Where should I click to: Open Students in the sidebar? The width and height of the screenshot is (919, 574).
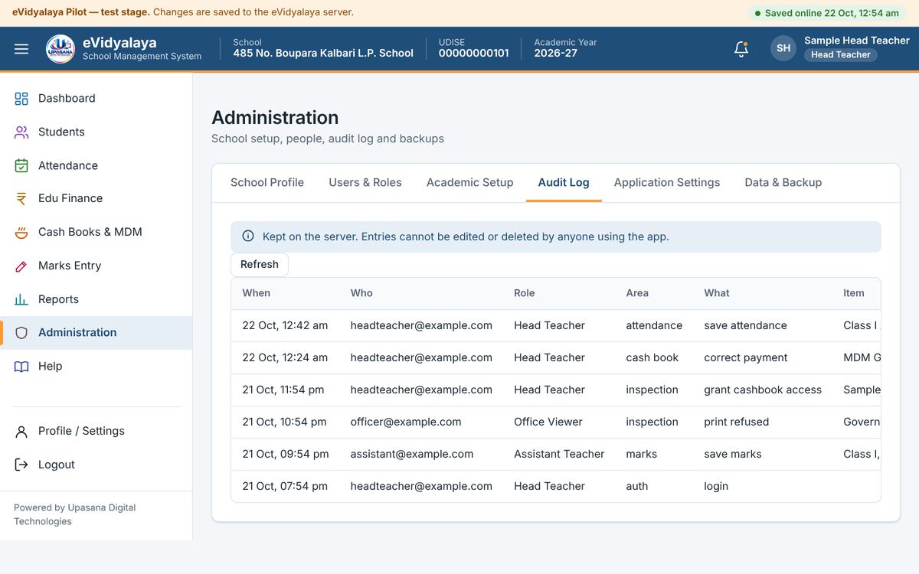[x=96, y=132]
